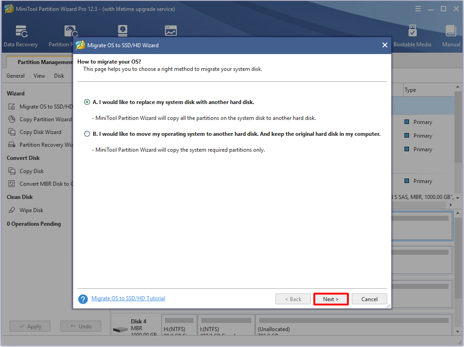The image size is (464, 347).
Task: Click the Copy Disk Wizard label
Action: 40,132
